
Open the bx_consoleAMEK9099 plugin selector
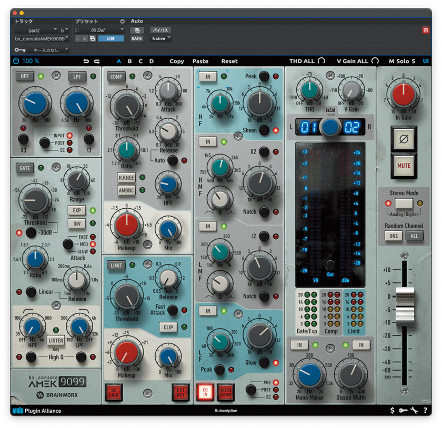click(42, 38)
